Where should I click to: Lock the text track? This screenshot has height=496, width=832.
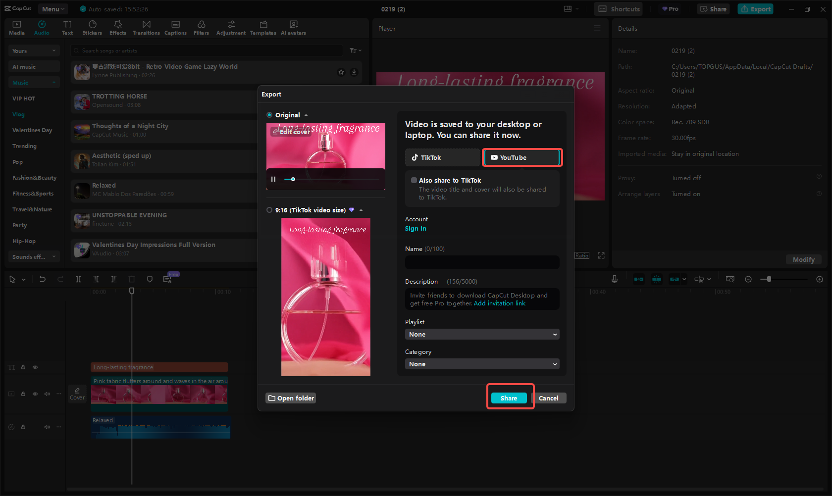click(x=23, y=367)
